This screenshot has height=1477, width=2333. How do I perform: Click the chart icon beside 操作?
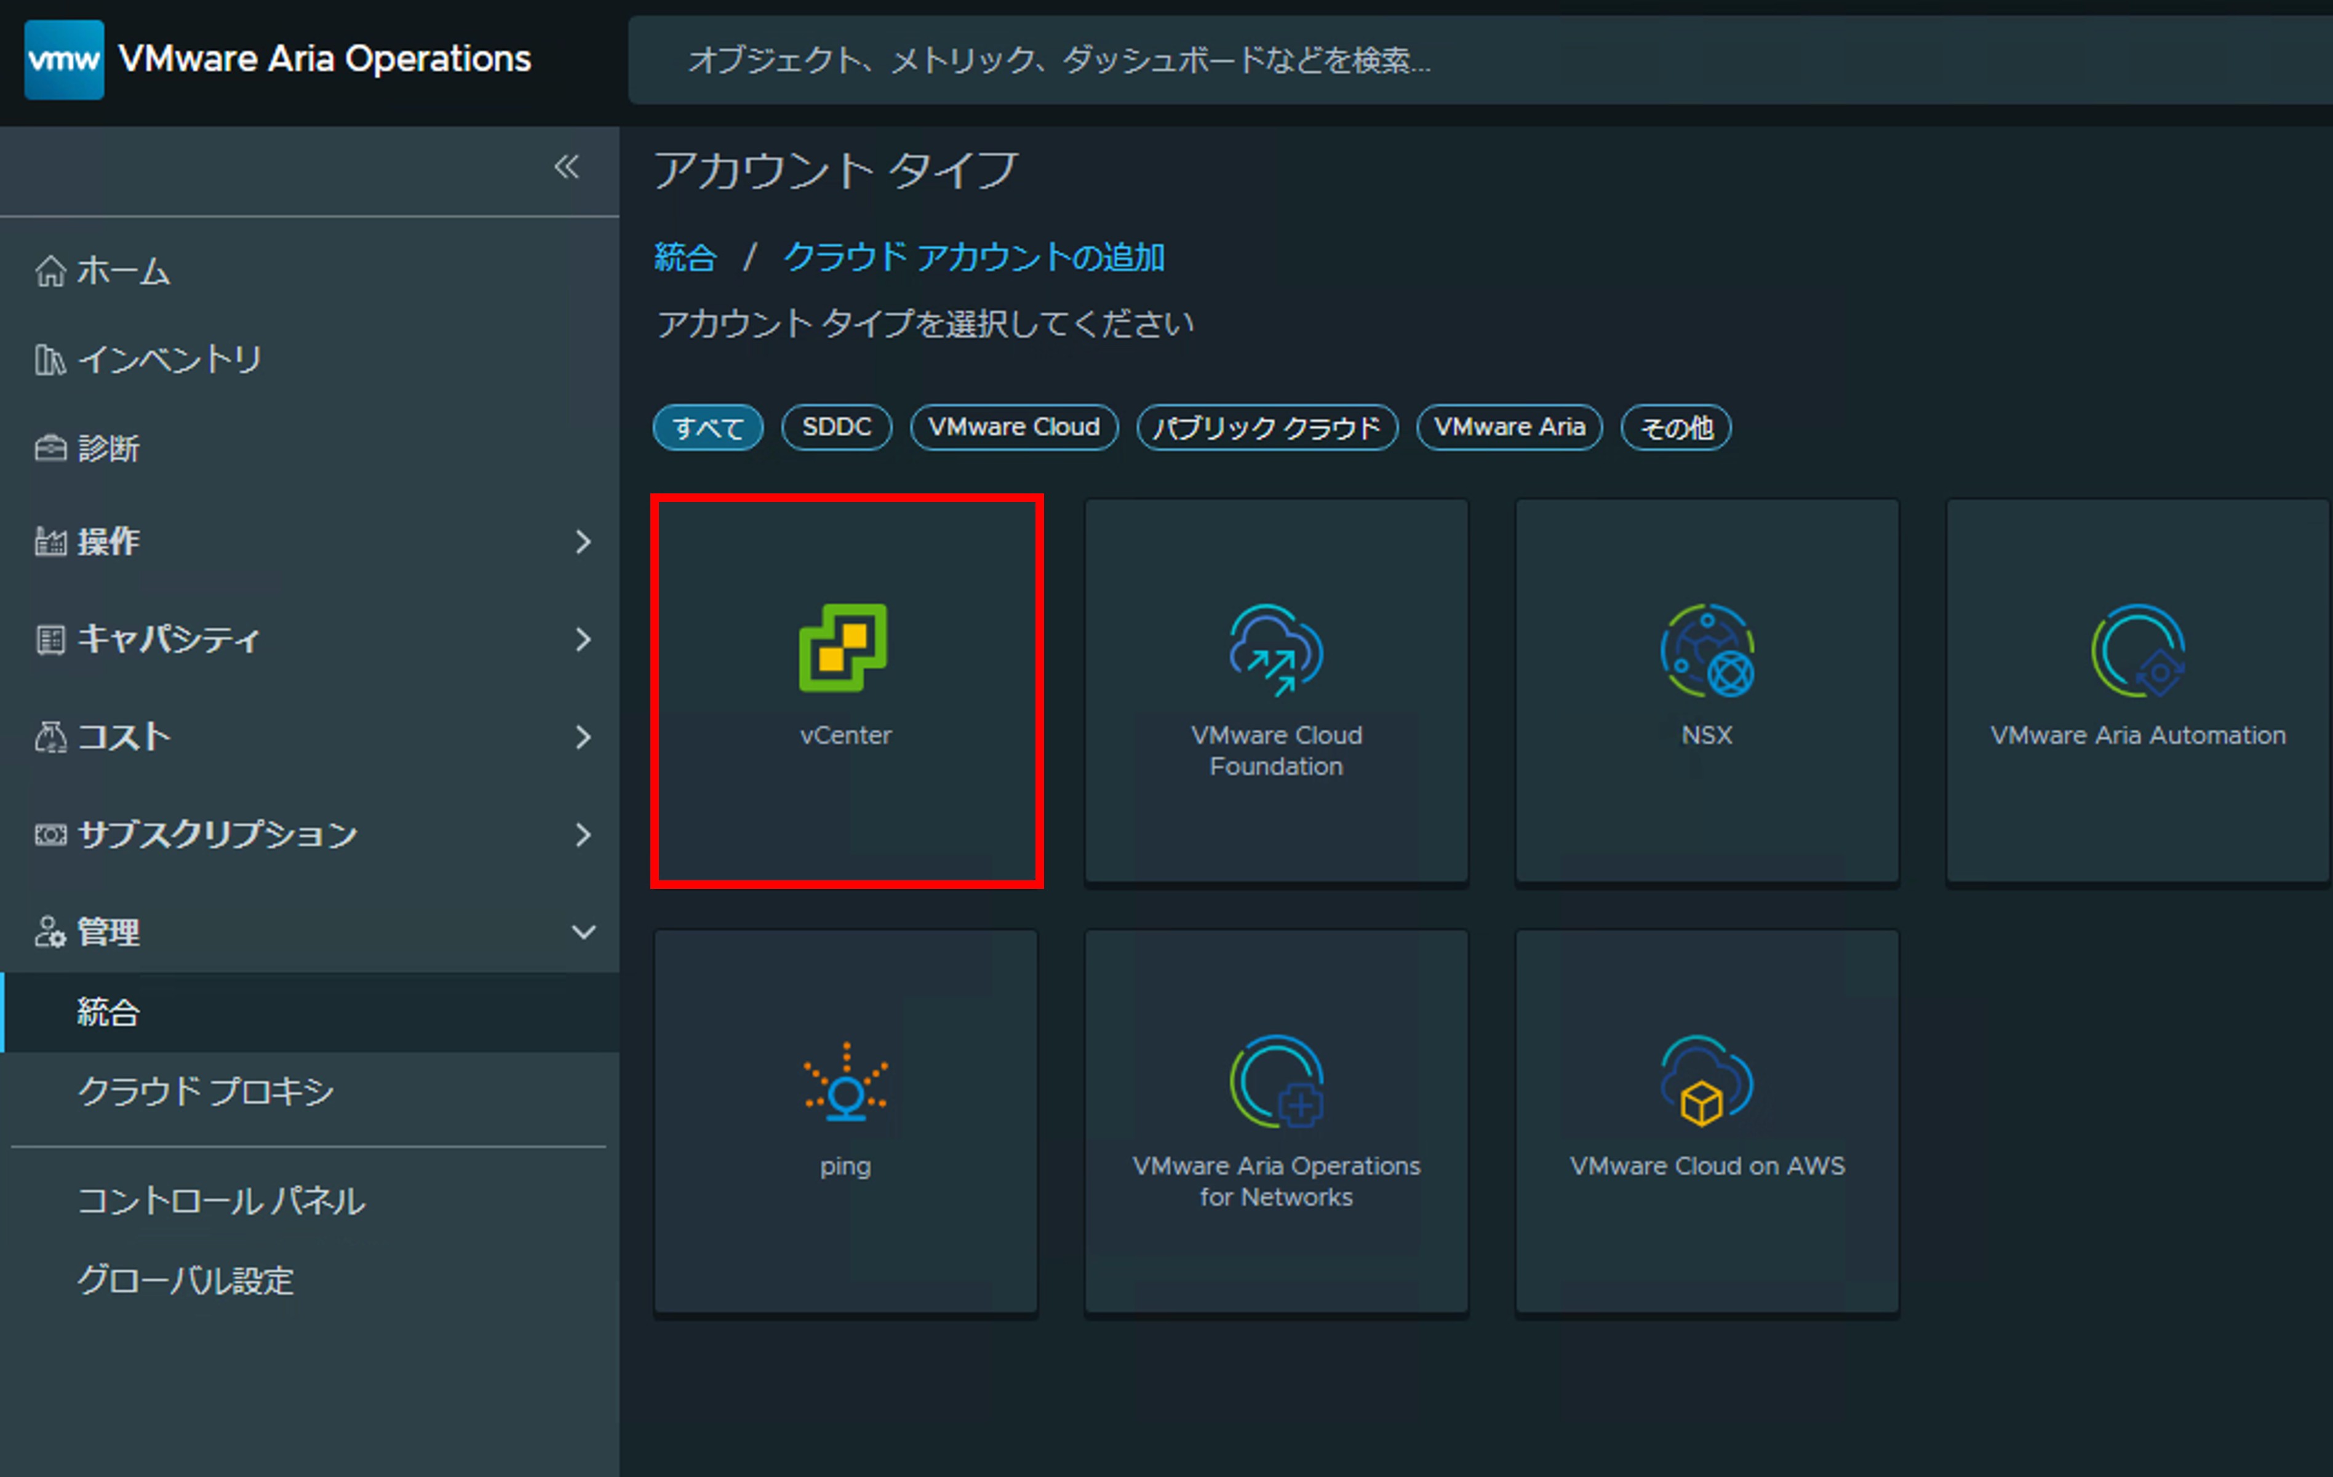[x=50, y=541]
